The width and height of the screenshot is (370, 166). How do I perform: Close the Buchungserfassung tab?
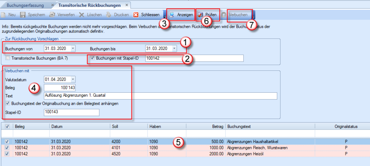click(x=52, y=5)
